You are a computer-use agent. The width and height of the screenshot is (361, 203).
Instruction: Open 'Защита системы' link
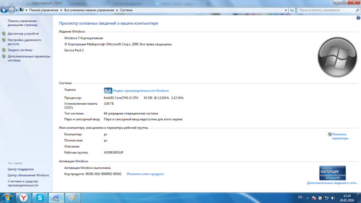click(20, 50)
